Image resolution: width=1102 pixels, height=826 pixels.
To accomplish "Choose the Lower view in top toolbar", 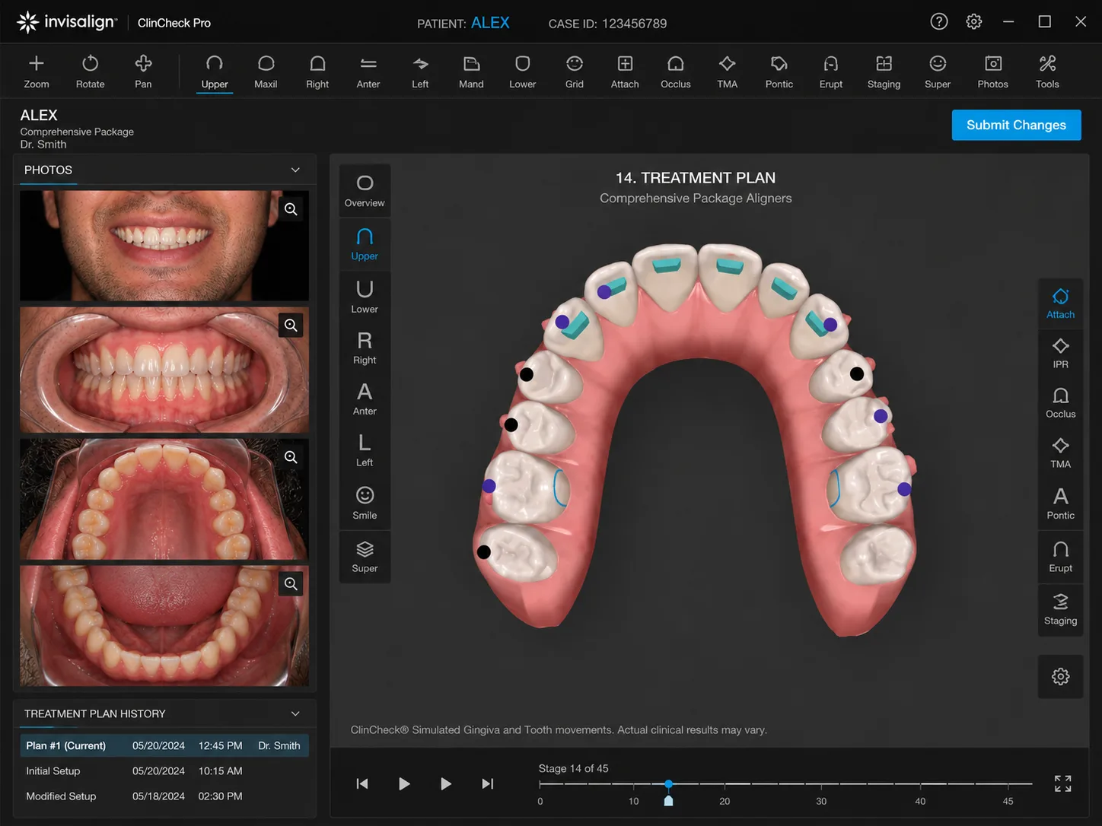I will (522, 71).
